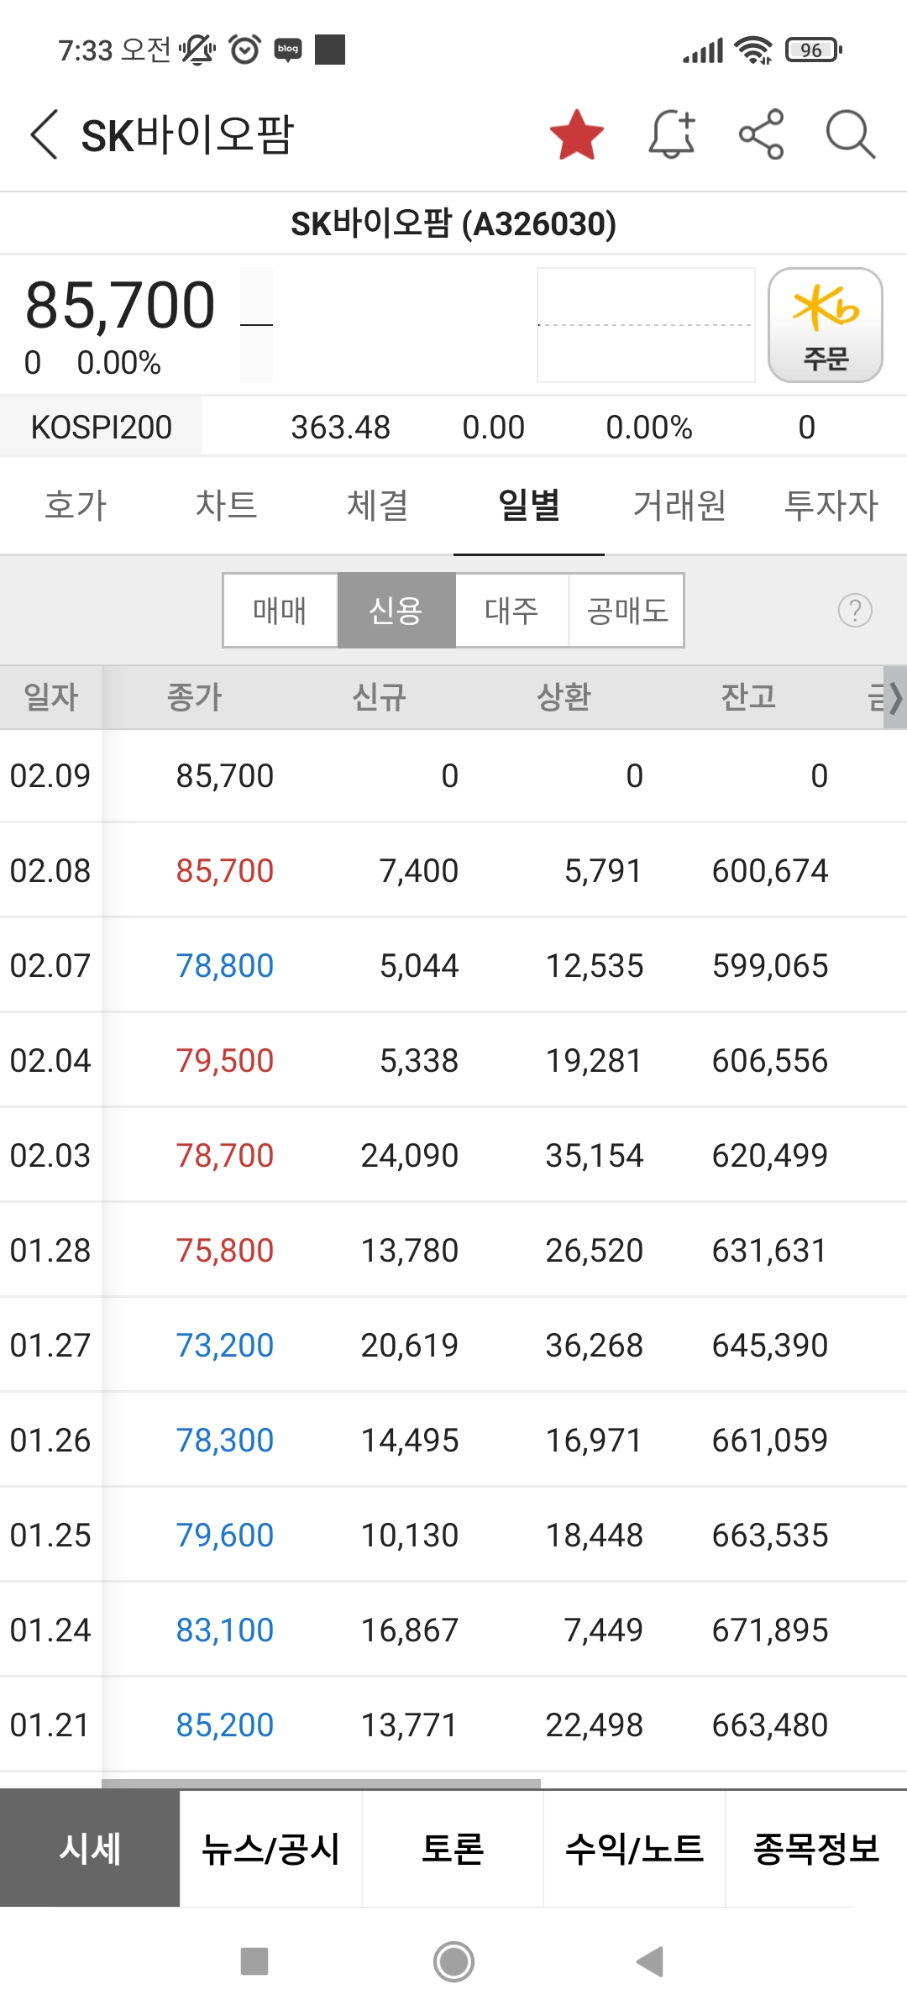Switch to the 호가 tab
This screenshot has width=907, height=2016.
pos(76,506)
